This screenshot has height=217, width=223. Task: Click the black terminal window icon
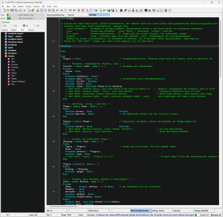pos(146,10)
